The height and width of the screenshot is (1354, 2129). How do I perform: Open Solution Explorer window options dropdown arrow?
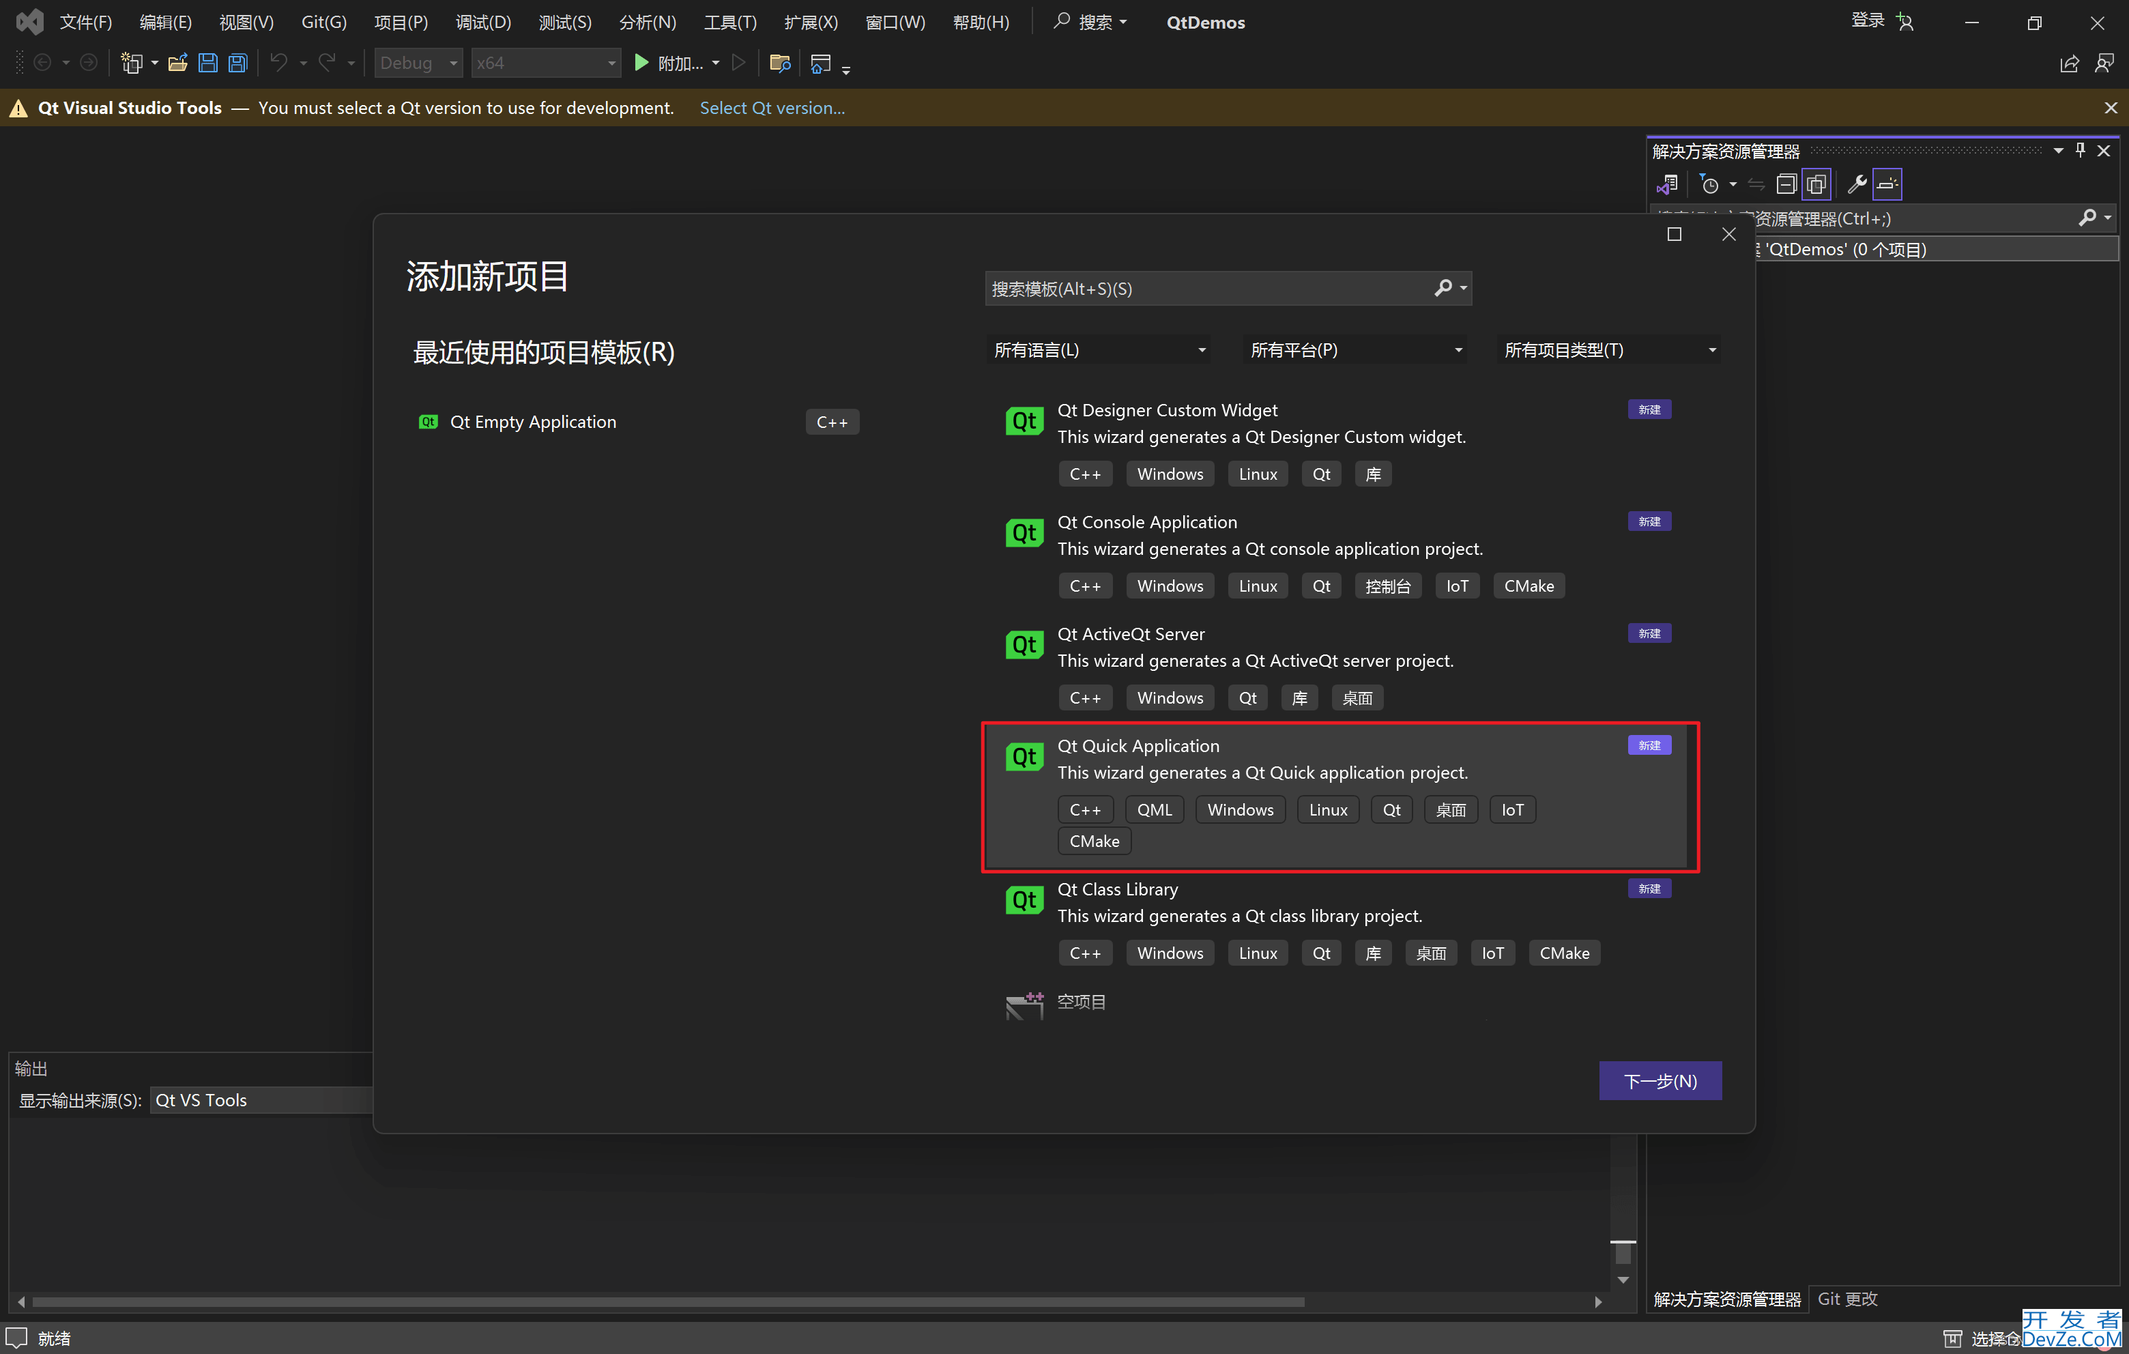(2058, 150)
